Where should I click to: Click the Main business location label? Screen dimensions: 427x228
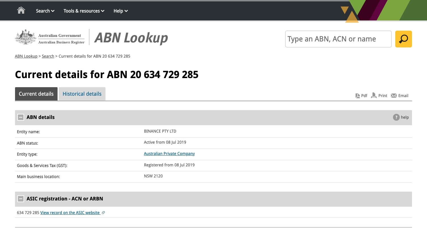[x=39, y=177]
